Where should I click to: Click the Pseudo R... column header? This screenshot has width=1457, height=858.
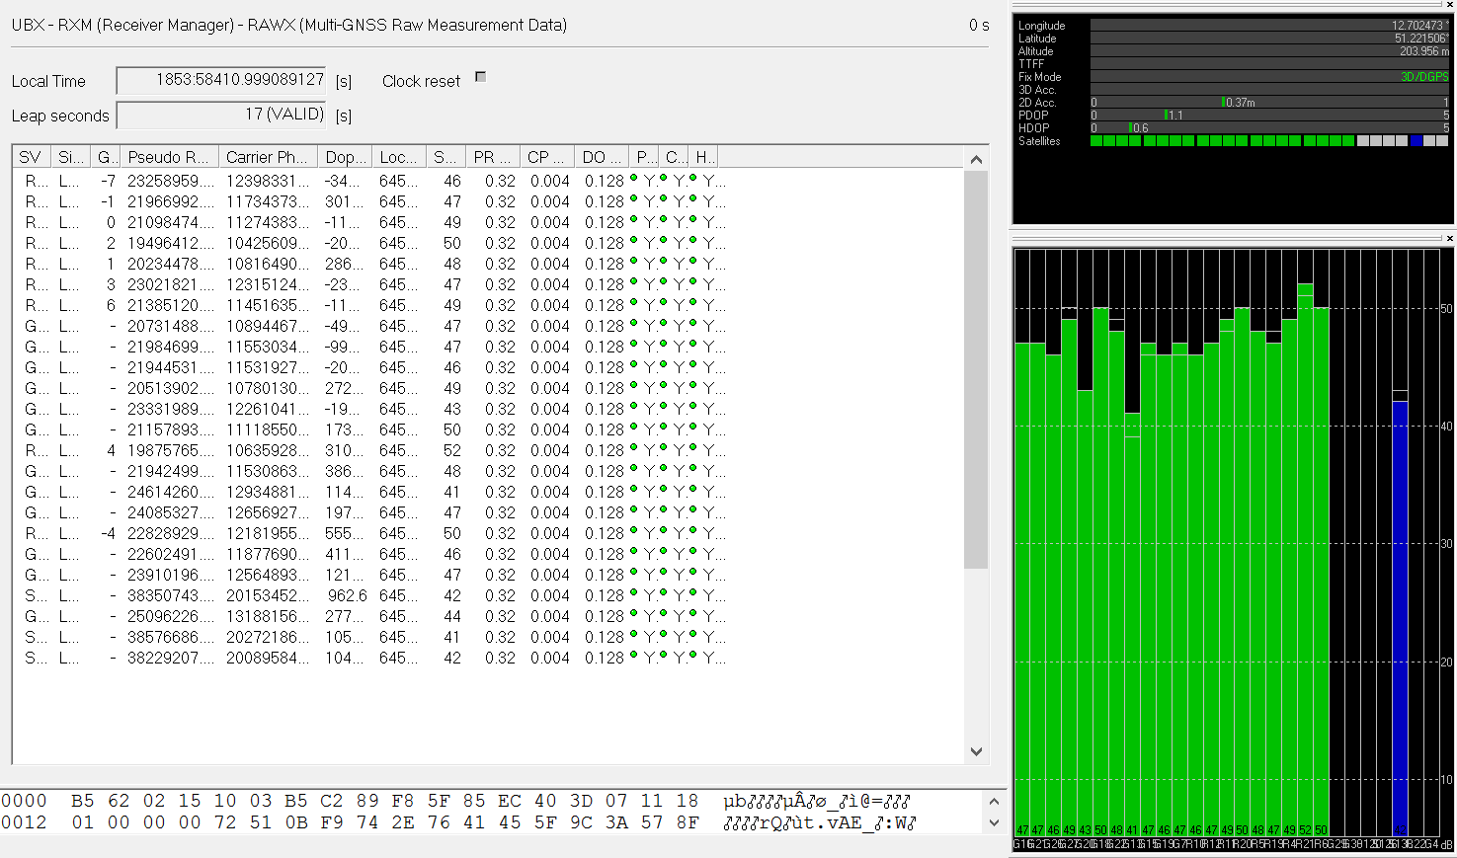click(168, 157)
